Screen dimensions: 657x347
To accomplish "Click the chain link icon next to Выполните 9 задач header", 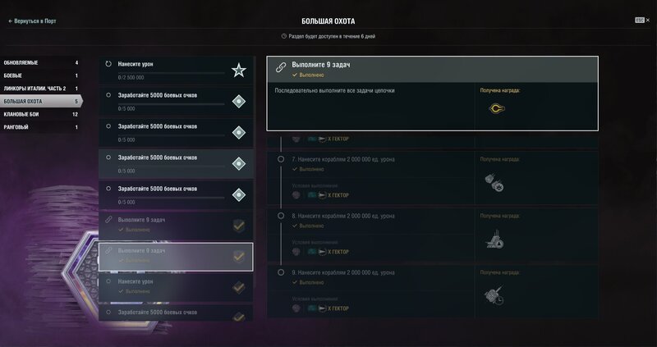I will (281, 67).
